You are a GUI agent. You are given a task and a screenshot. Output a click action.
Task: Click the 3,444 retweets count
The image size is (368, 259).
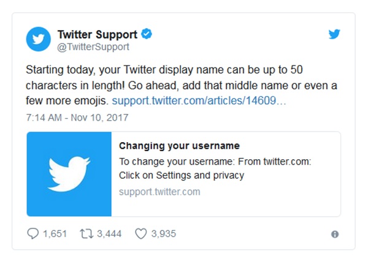109,234
